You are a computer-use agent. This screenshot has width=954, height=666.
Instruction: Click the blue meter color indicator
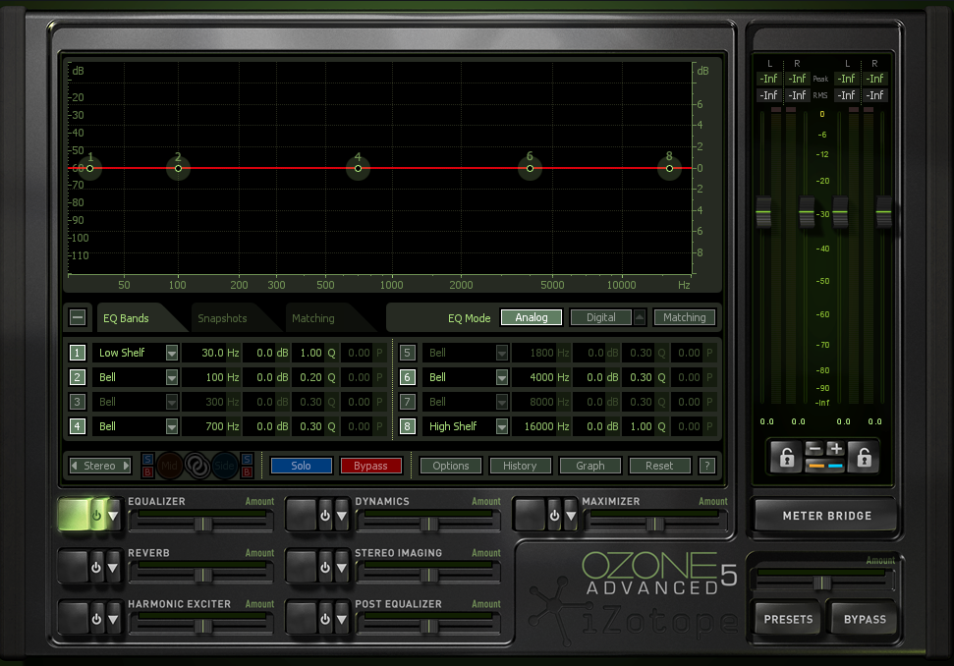tap(835, 466)
